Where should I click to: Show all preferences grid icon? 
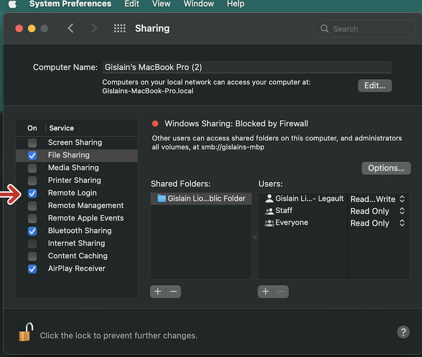pos(120,28)
